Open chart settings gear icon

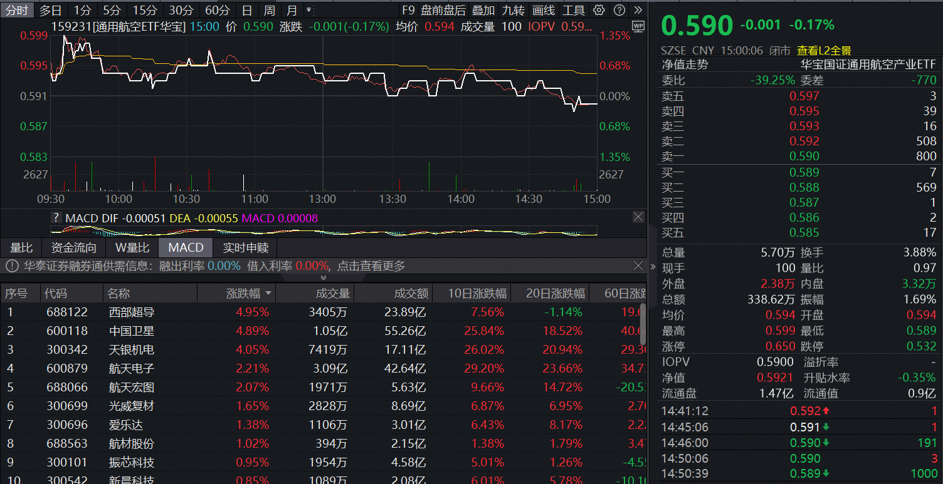click(x=599, y=10)
